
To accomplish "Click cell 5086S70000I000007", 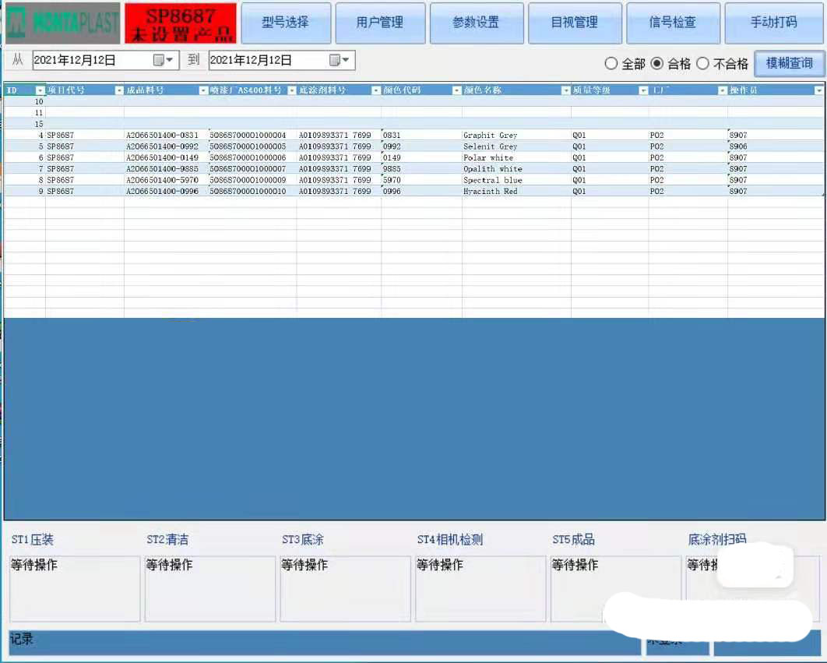I will (252, 169).
